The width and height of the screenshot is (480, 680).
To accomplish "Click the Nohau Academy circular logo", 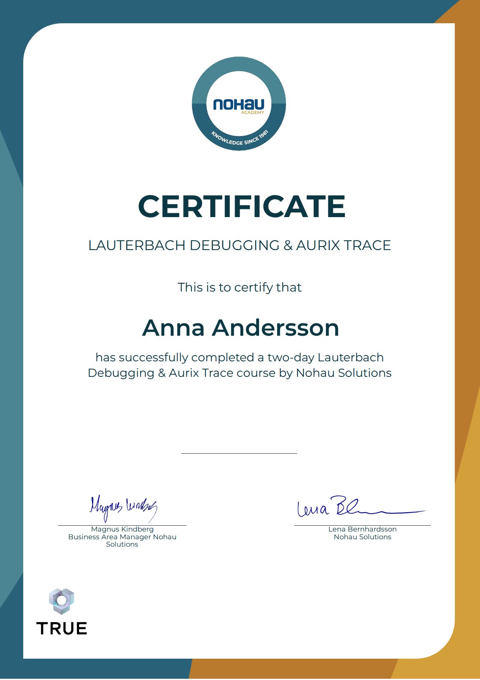I will (239, 104).
